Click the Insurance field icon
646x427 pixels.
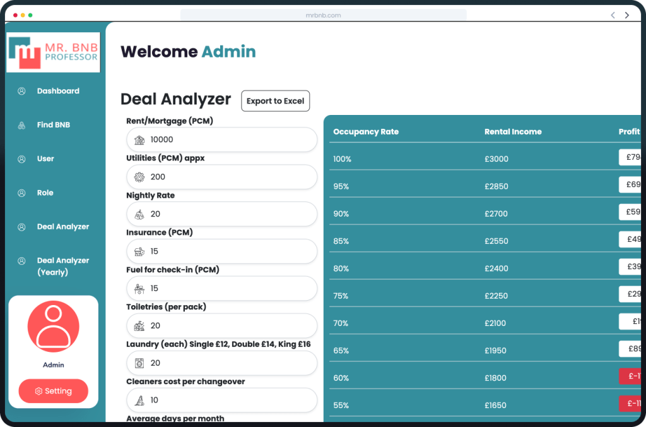coord(139,251)
